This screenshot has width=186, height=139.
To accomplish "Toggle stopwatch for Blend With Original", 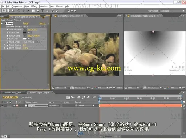I will point(8,48).
